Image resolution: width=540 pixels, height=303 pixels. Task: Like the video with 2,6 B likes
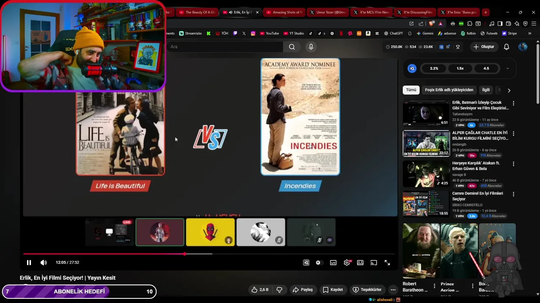click(x=260, y=290)
